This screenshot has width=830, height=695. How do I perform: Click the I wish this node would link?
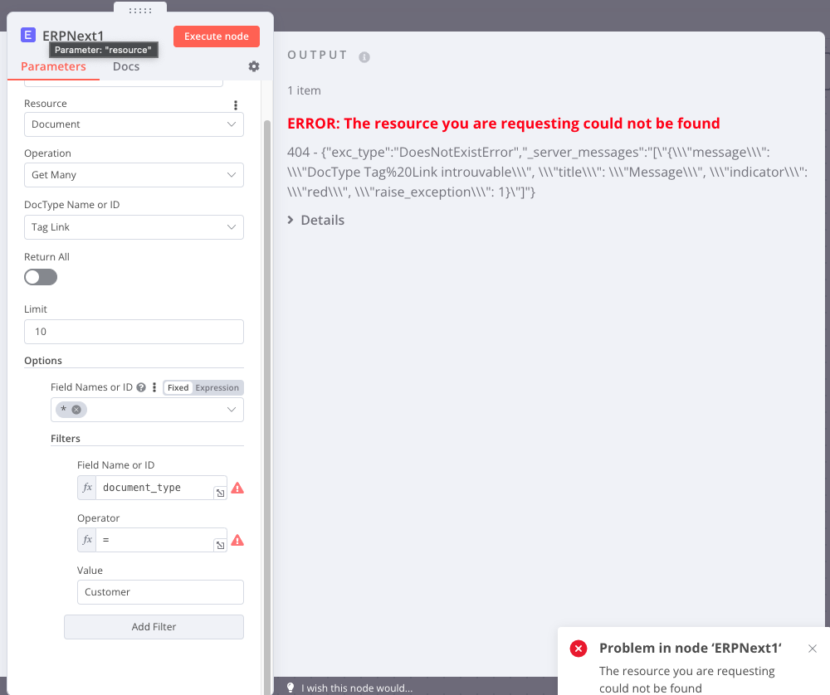[357, 688]
